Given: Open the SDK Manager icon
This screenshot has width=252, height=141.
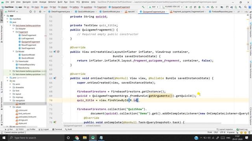Looking at the screenshot, I should tap(240, 7).
